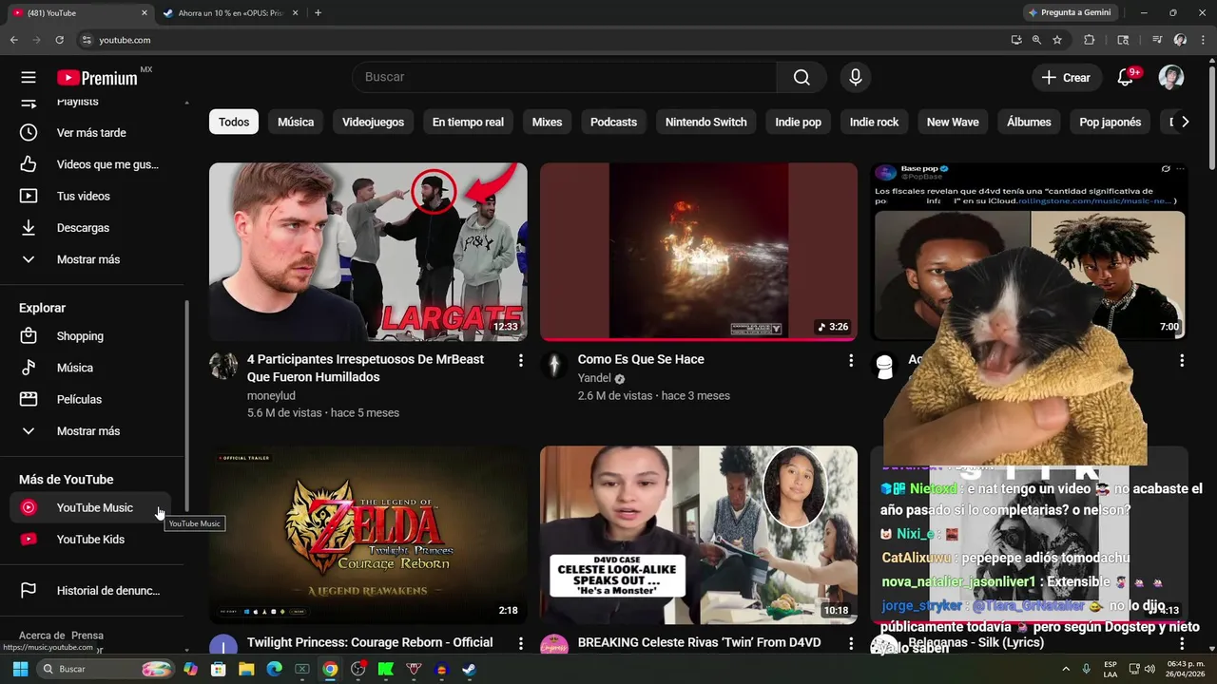1217x684 pixels.
Task: Filter by the Indie pop chip
Action: coord(798,122)
